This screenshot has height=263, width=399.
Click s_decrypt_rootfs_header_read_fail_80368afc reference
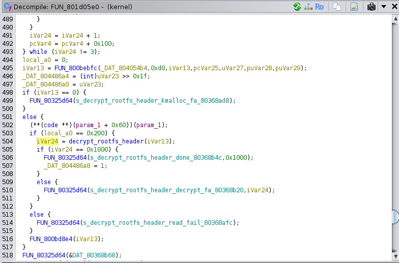[x=158, y=223]
